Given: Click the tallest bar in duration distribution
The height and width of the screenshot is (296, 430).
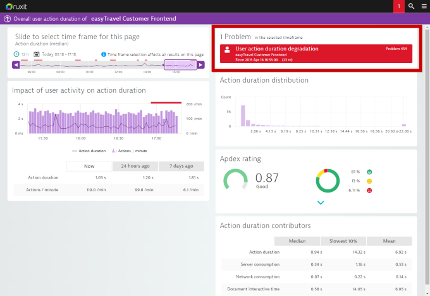Looking at the screenshot, I should coord(243,115).
